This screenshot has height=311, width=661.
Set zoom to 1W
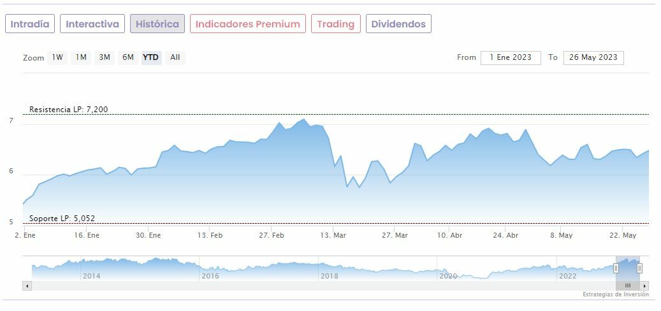57,57
